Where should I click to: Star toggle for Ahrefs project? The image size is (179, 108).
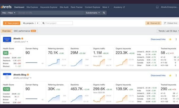170,39
